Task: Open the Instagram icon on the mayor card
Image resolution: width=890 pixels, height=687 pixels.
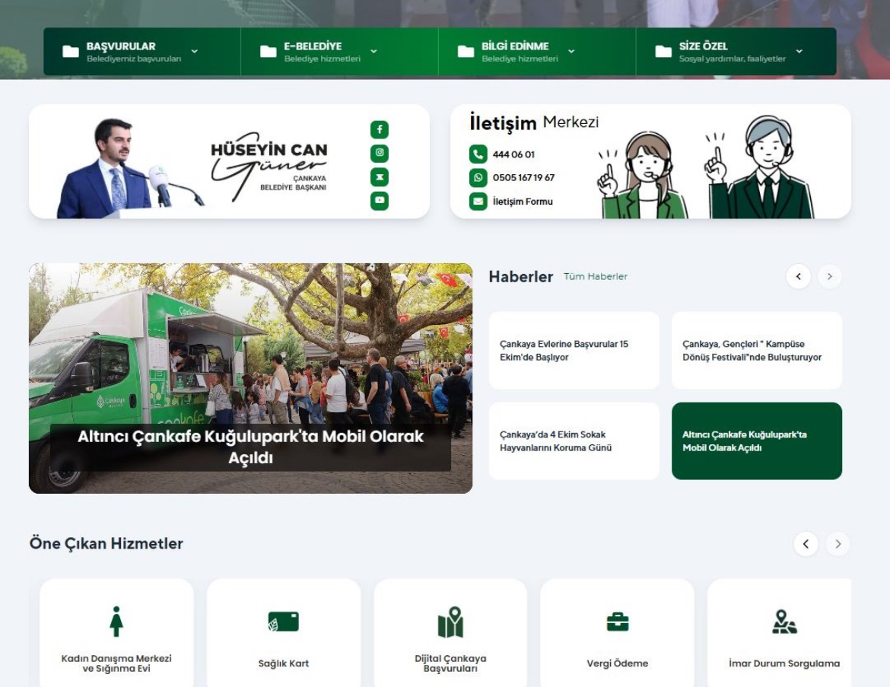Action: coord(380,154)
